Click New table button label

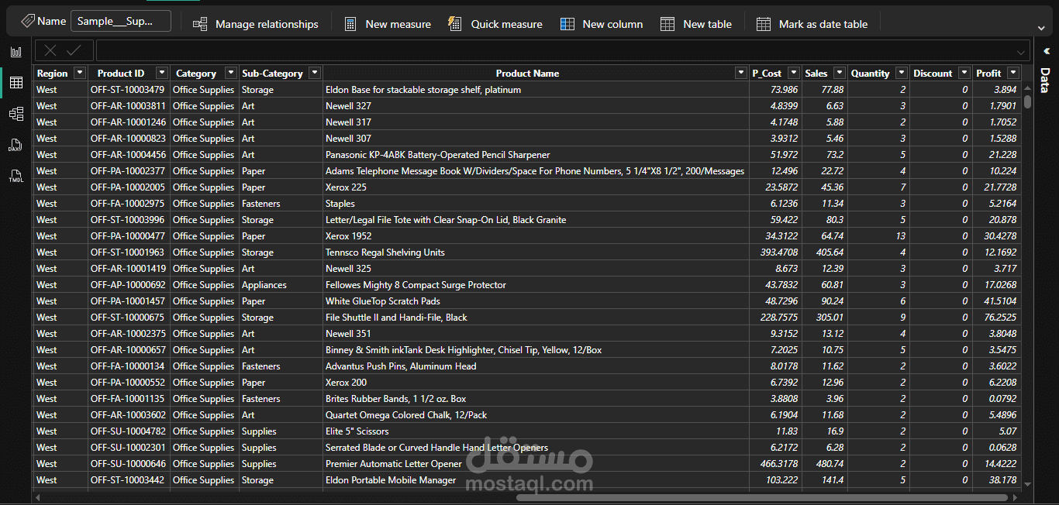pos(707,24)
